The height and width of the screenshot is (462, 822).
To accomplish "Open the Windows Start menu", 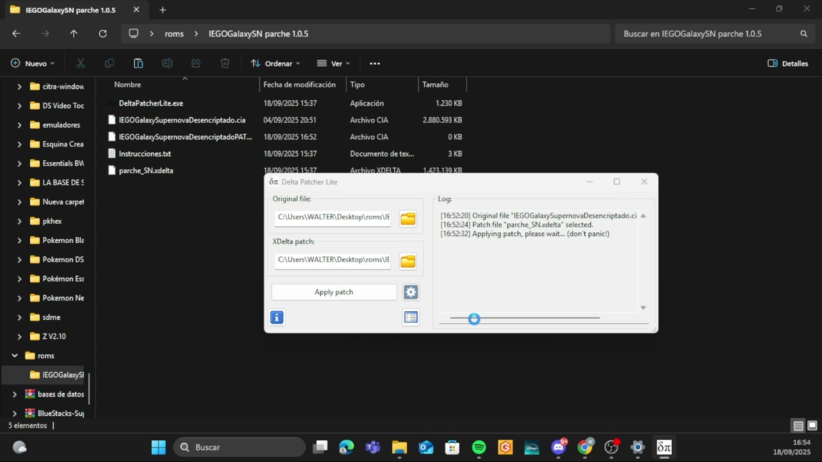I will point(159,447).
